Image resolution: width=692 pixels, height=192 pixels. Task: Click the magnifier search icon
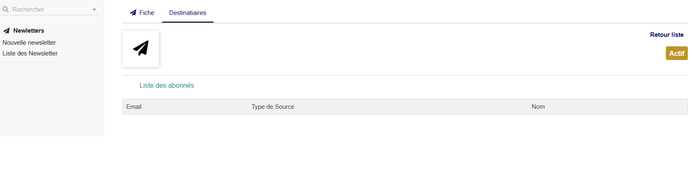pos(6,9)
